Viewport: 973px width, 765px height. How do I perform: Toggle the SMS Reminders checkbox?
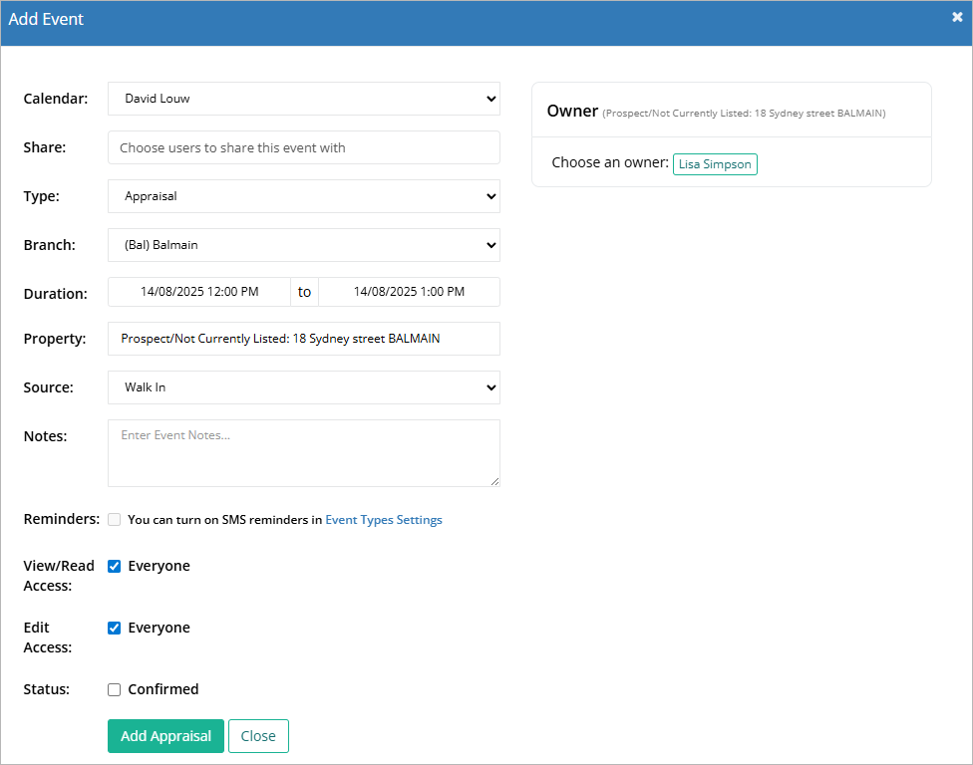point(115,520)
